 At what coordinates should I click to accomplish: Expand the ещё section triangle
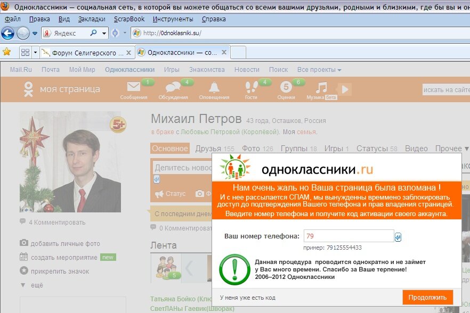pyautogui.click(x=23, y=285)
